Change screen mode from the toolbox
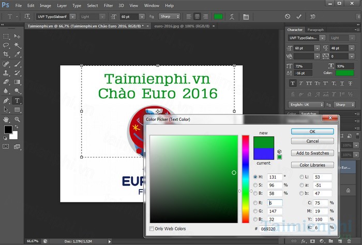Screen dimensions: 362x245 click(x=17, y=147)
